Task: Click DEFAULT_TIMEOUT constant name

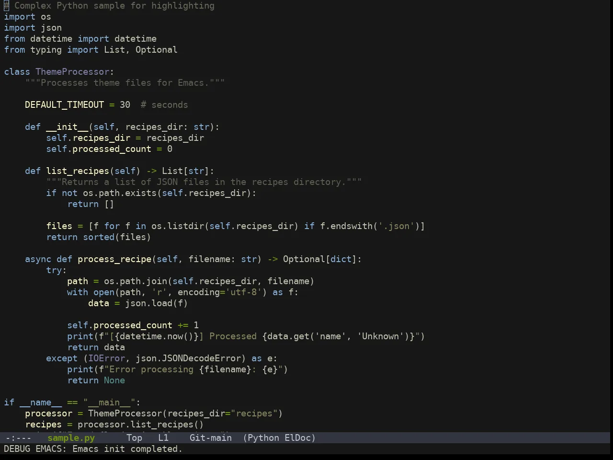Action: point(64,105)
